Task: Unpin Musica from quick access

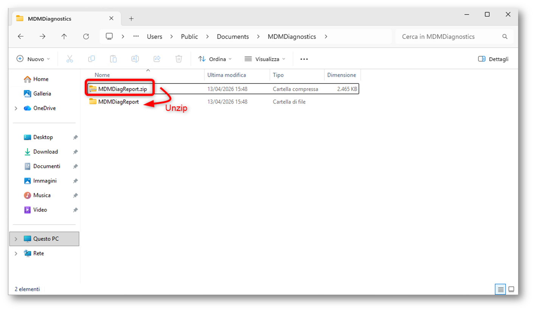Action: coord(75,195)
